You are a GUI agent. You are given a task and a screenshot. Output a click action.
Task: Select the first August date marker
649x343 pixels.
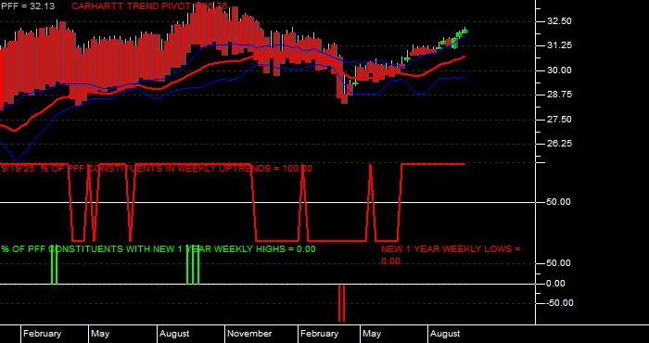point(174,334)
